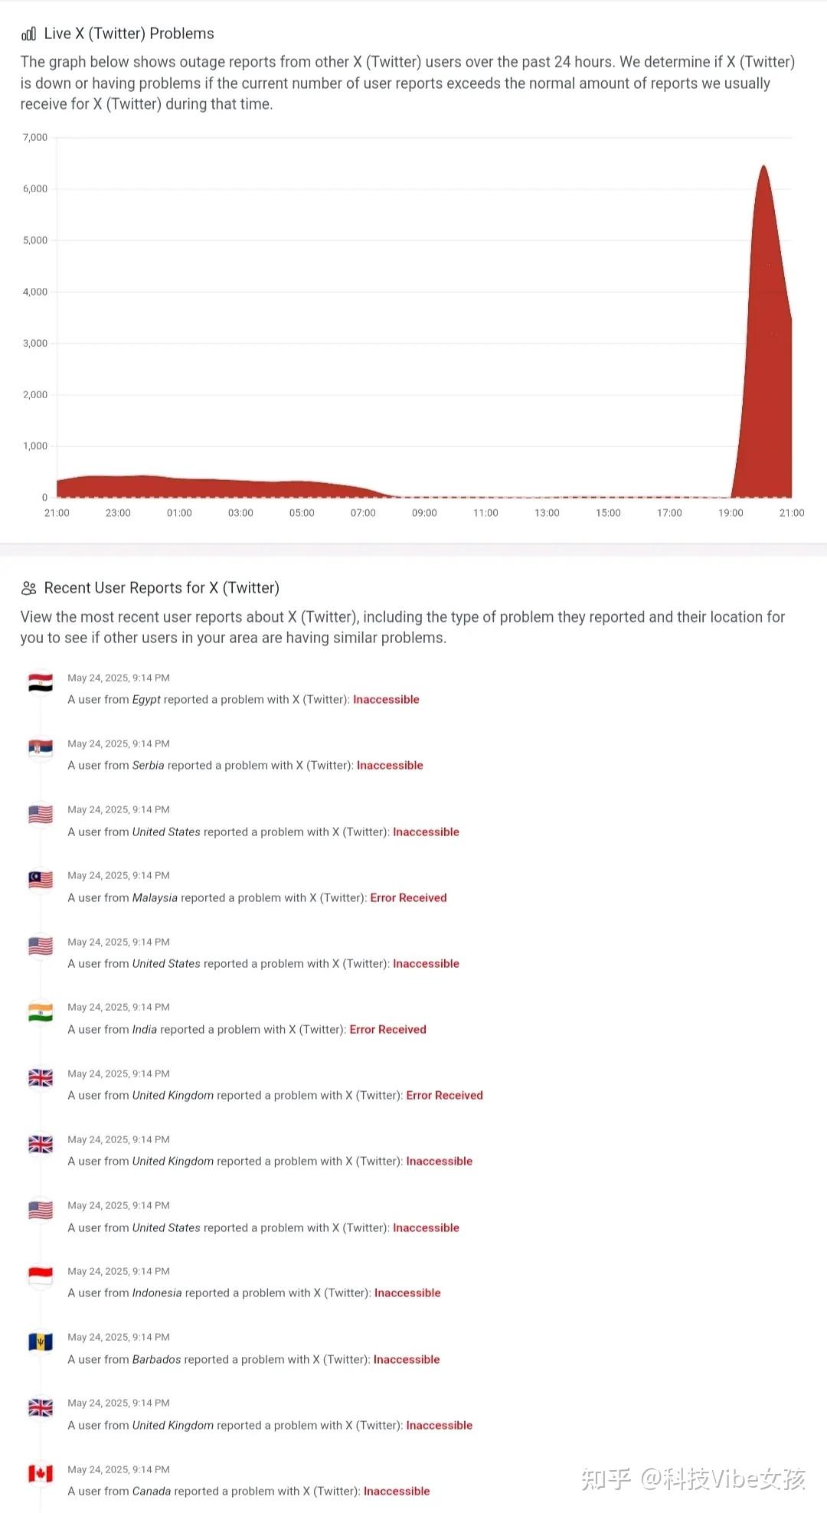Click the Inaccessible label in Egypt report

(x=386, y=699)
